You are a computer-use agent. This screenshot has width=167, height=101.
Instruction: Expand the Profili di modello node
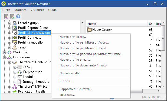tap(9, 43)
